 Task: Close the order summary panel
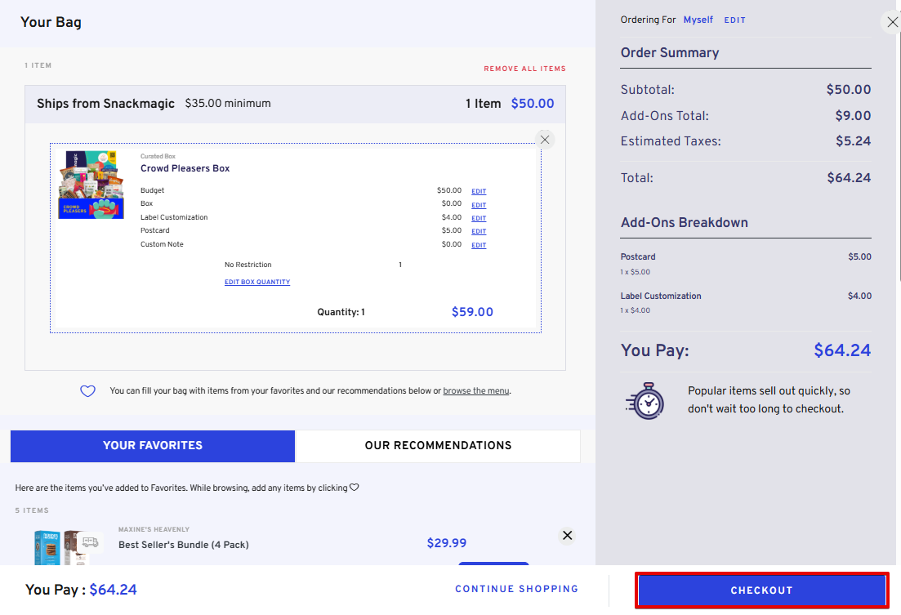(x=891, y=23)
